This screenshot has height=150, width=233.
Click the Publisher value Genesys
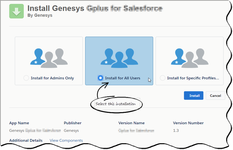71,131
